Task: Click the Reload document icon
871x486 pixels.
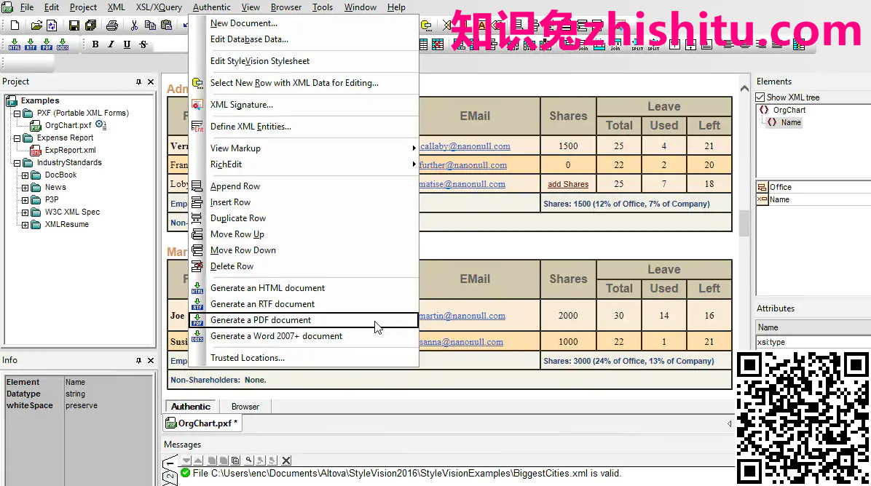Action: 52,25
